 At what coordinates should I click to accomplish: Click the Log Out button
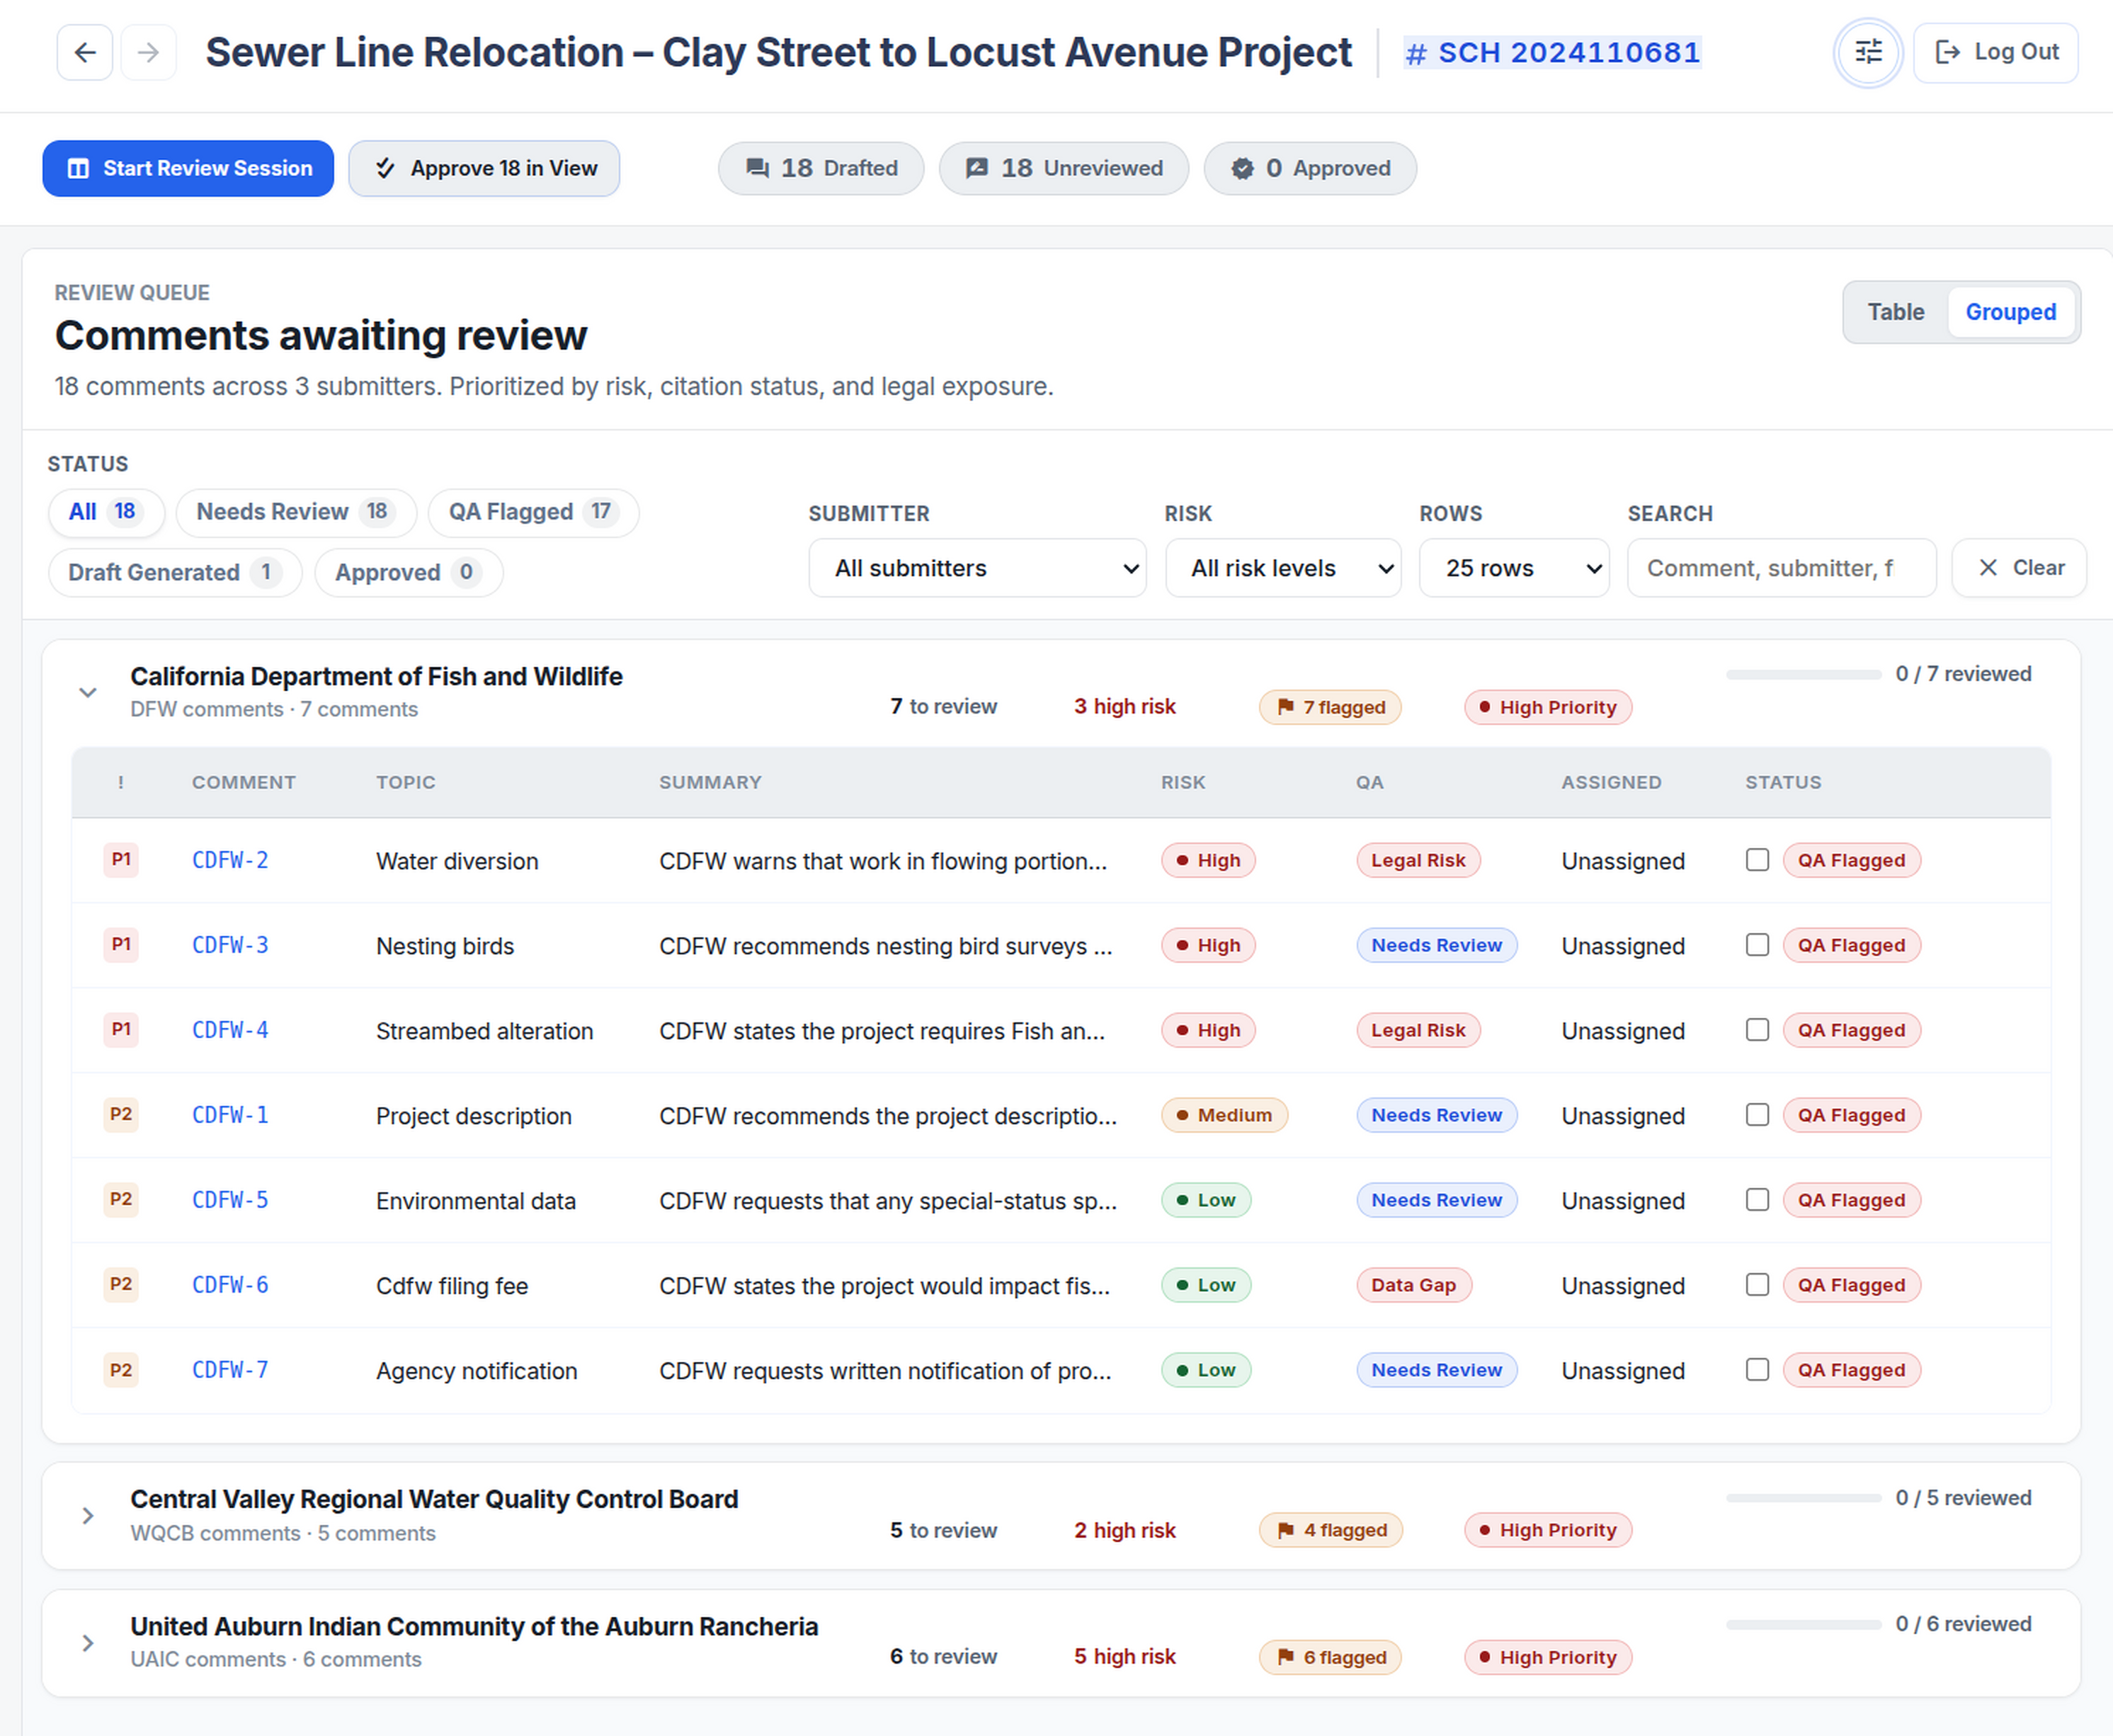(x=1996, y=52)
